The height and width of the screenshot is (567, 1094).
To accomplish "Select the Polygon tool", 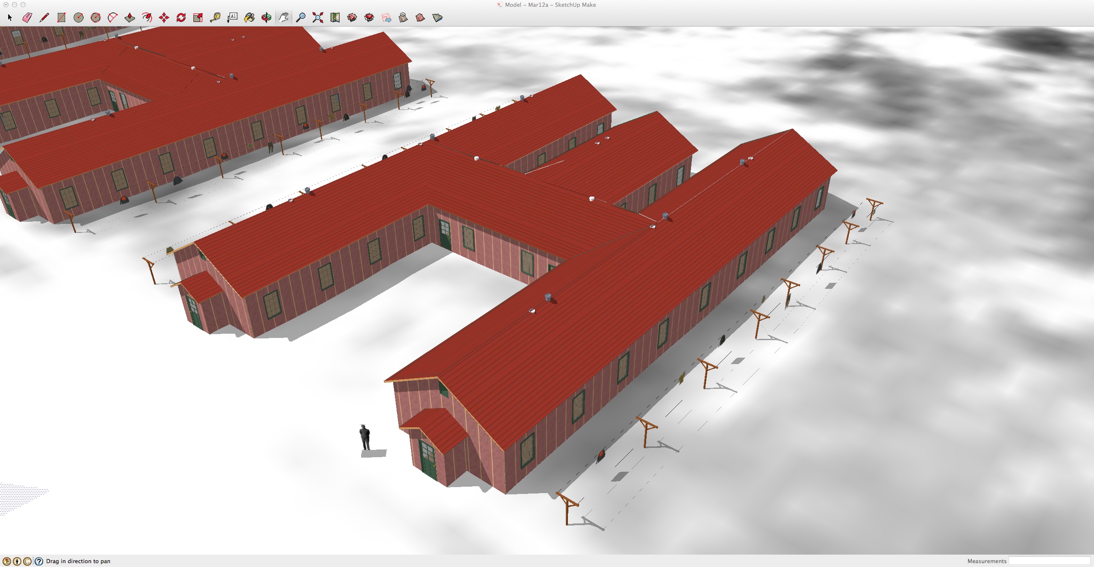I will point(95,18).
